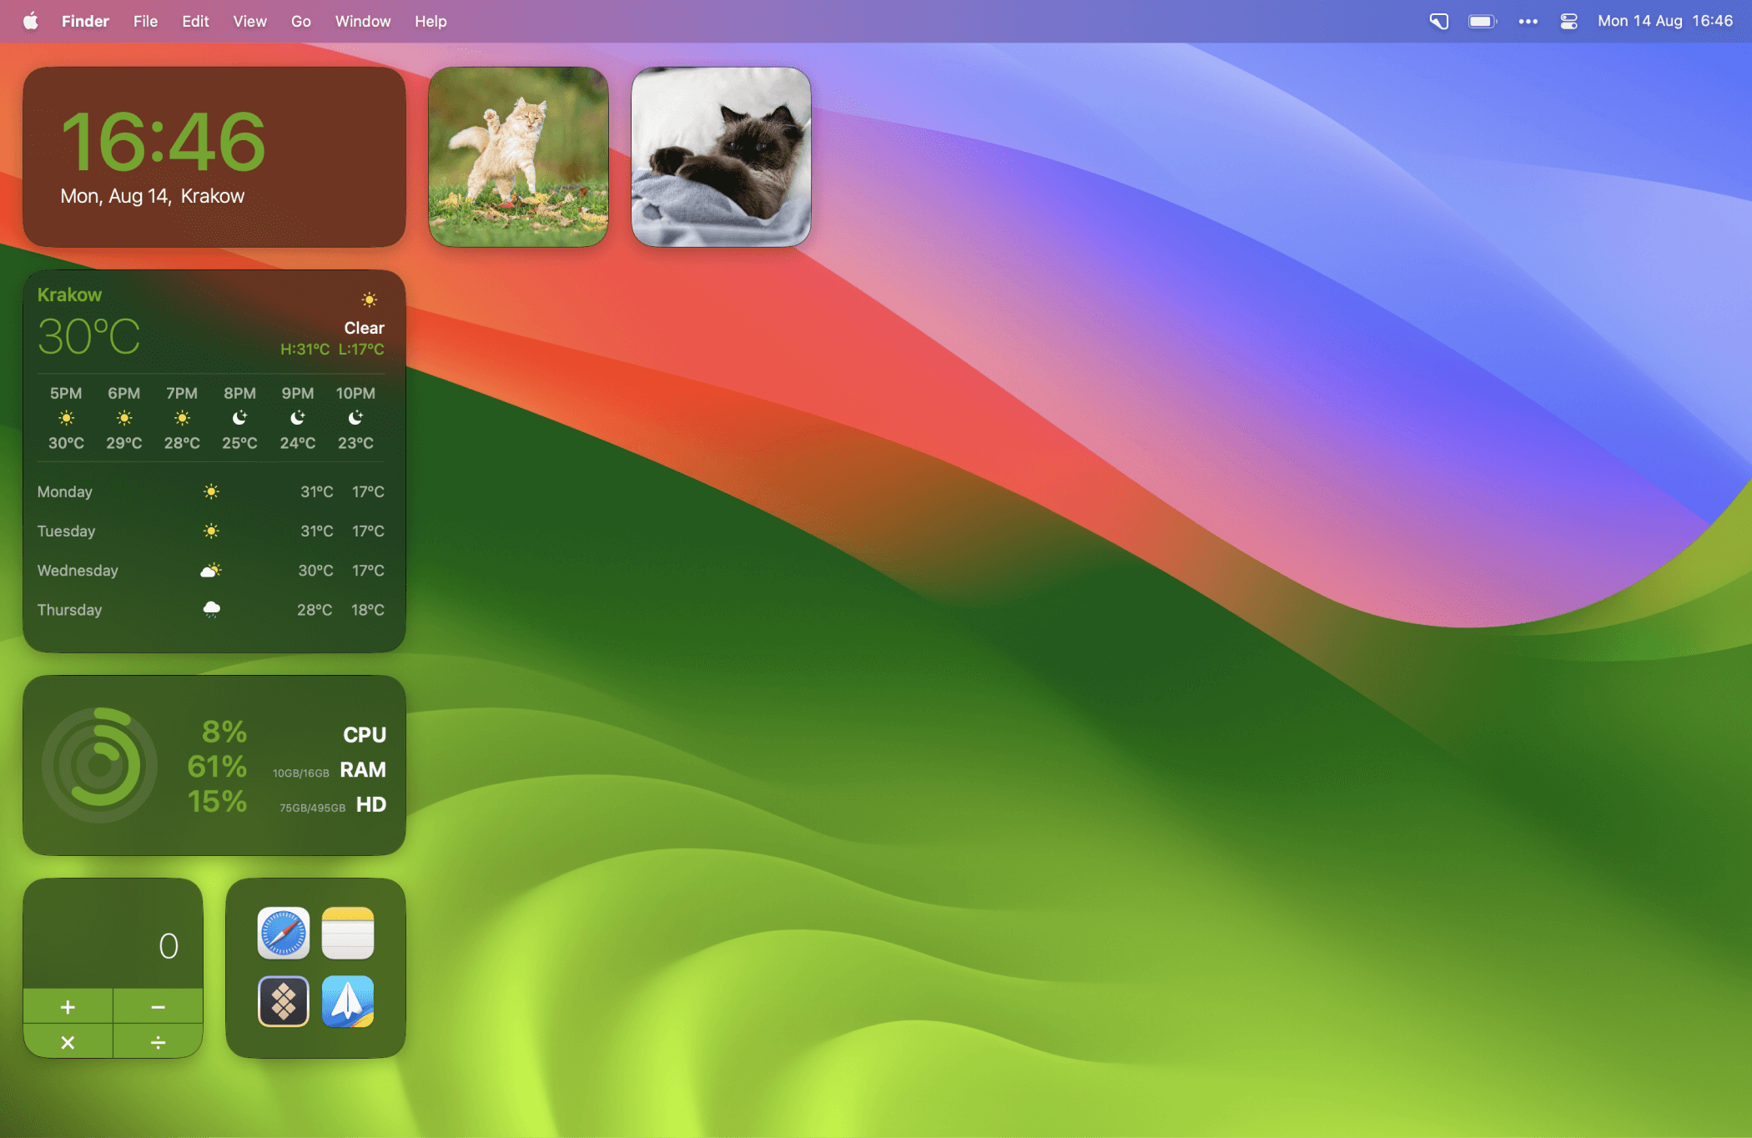Open the dark Siamese cat photo widget
The height and width of the screenshot is (1138, 1752).
(721, 157)
